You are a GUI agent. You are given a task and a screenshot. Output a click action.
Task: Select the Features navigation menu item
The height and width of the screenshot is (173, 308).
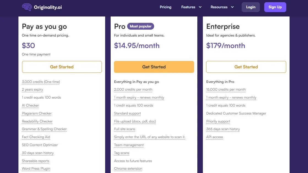(188, 7)
